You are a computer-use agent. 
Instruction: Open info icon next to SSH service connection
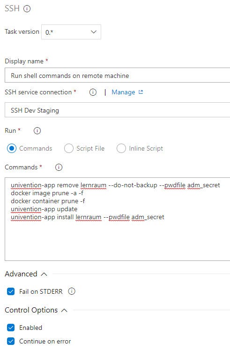point(93,92)
